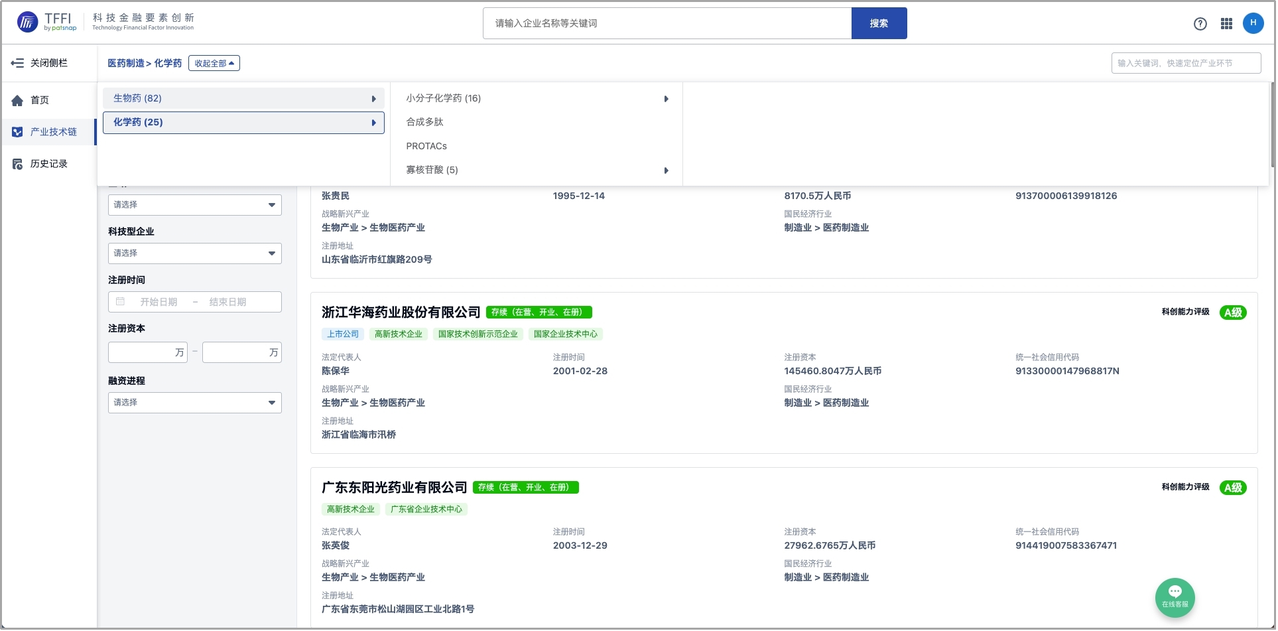1278x631 pixels.
Task: Click 化学药 breadcrumb link
Action: coord(168,63)
